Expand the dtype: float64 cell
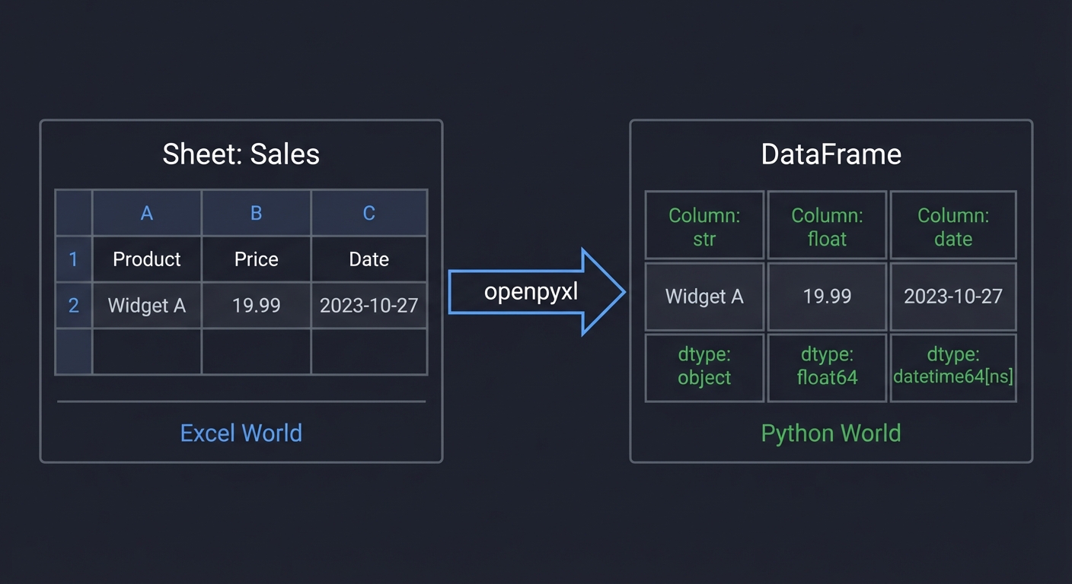1072x584 pixels. [827, 367]
